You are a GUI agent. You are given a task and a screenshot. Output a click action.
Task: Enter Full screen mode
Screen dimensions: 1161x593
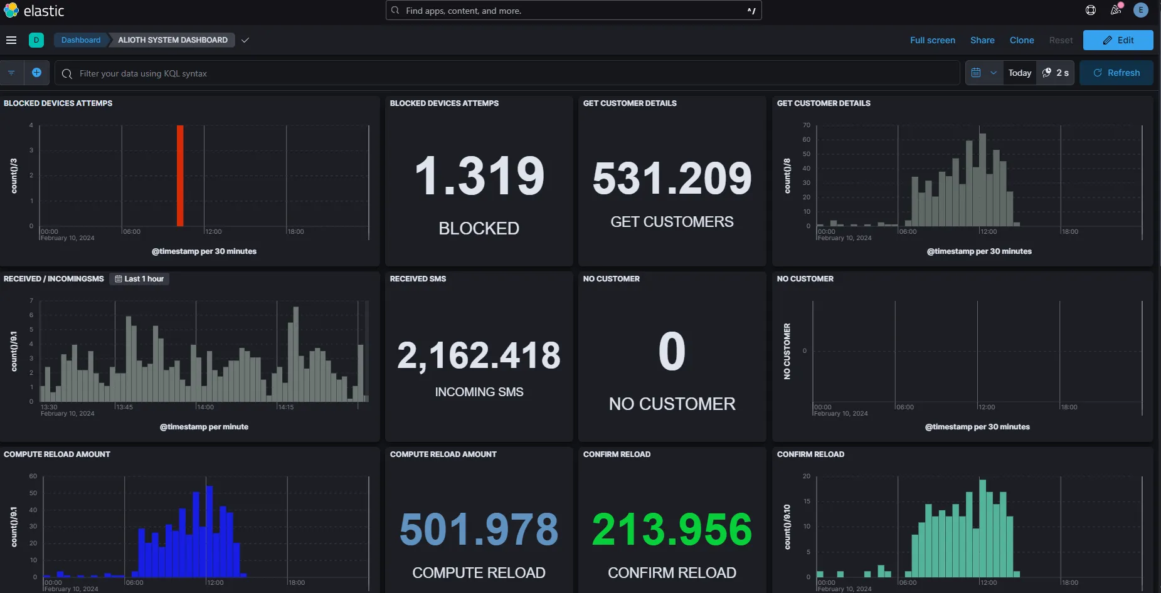[x=932, y=40]
